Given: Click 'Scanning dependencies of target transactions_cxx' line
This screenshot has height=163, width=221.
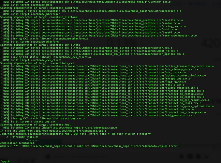Looking at the screenshot, I should (x=37, y=63).
